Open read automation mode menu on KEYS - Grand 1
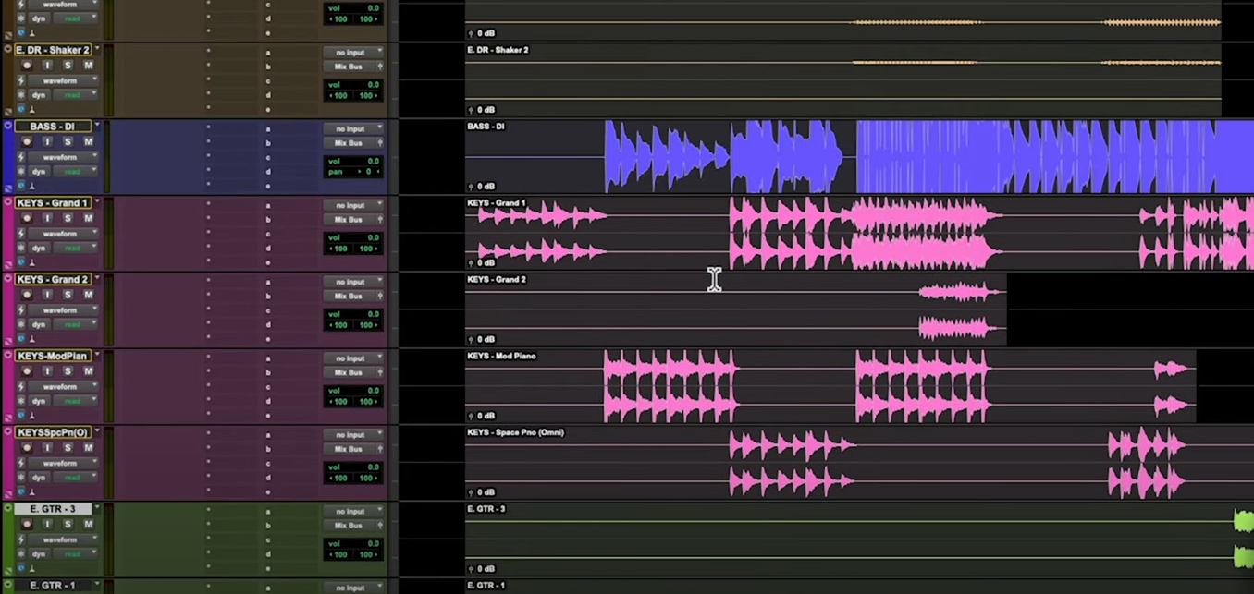 [x=78, y=249]
